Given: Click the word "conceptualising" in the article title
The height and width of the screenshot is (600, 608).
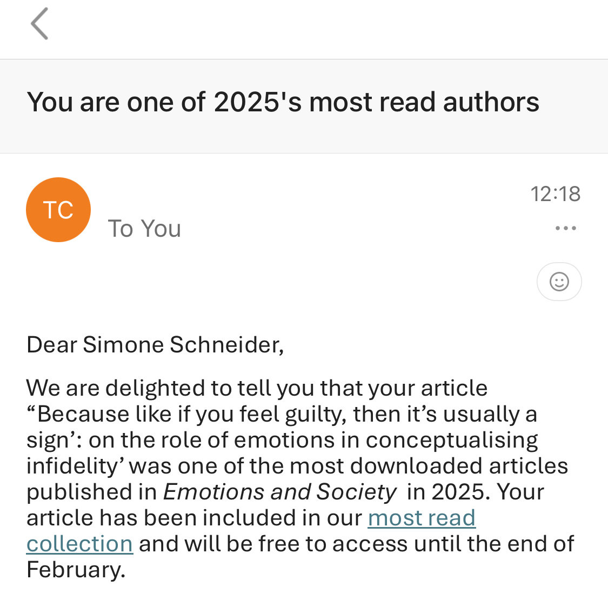Looking at the screenshot, I should 452,440.
